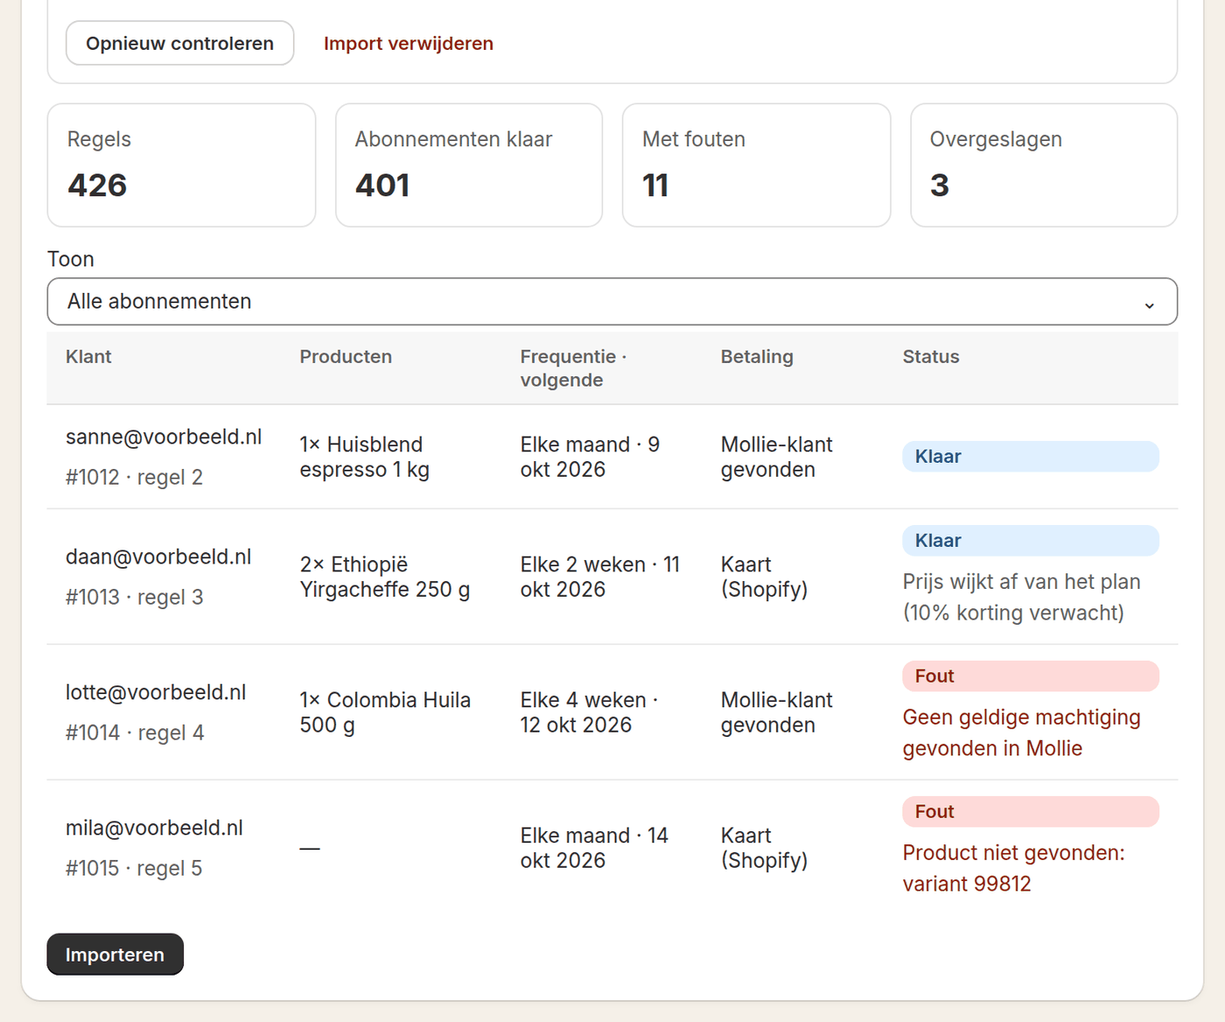Image resolution: width=1225 pixels, height=1022 pixels.
Task: Click frequency Elke 2 weken · 11 okt 2026
Action: tap(600, 577)
